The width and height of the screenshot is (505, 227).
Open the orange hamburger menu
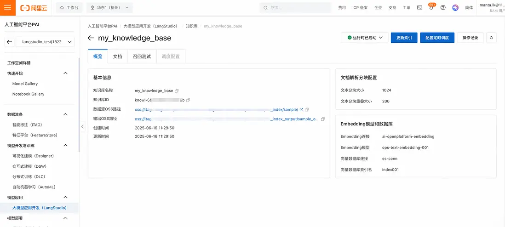click(x=7, y=8)
